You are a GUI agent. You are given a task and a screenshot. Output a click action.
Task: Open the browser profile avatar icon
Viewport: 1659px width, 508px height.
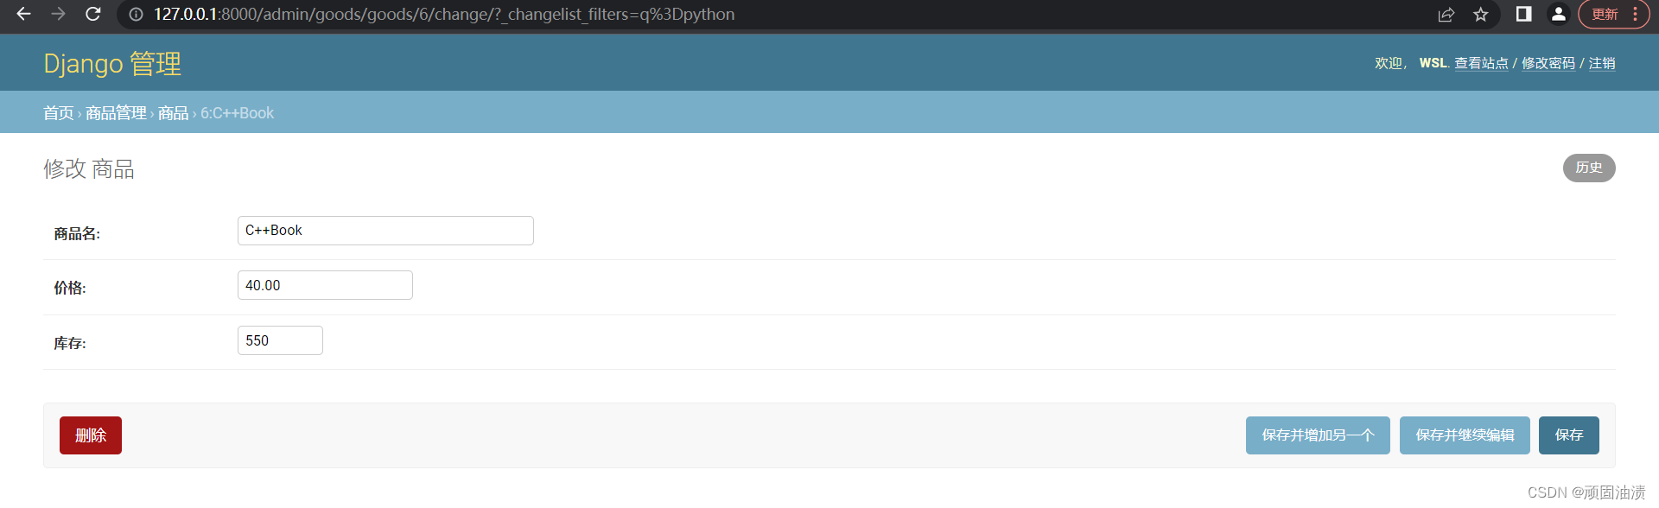tap(1559, 14)
